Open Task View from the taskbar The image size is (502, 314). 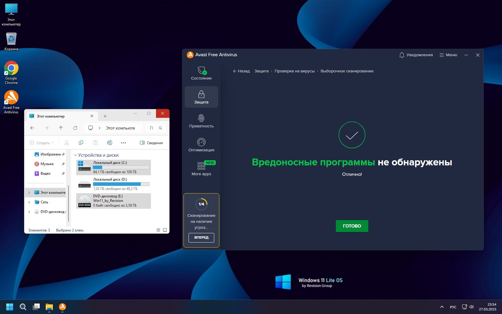click(36, 307)
